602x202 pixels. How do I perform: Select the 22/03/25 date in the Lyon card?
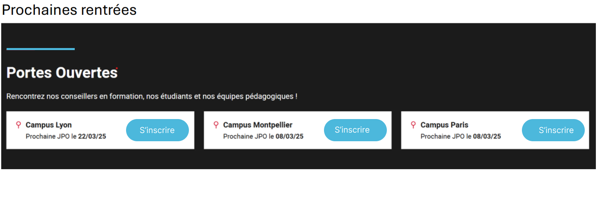click(92, 136)
